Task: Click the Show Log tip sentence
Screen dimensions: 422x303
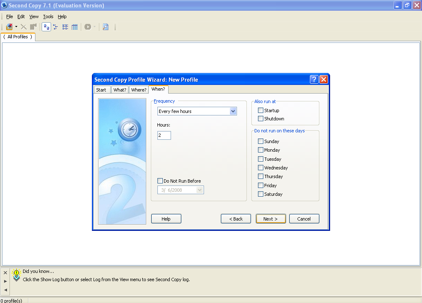Action: click(106, 280)
